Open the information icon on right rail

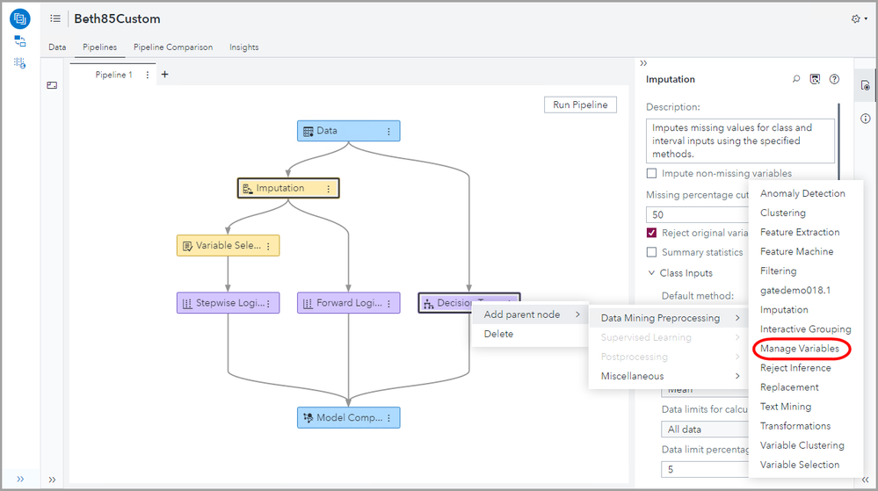click(865, 119)
